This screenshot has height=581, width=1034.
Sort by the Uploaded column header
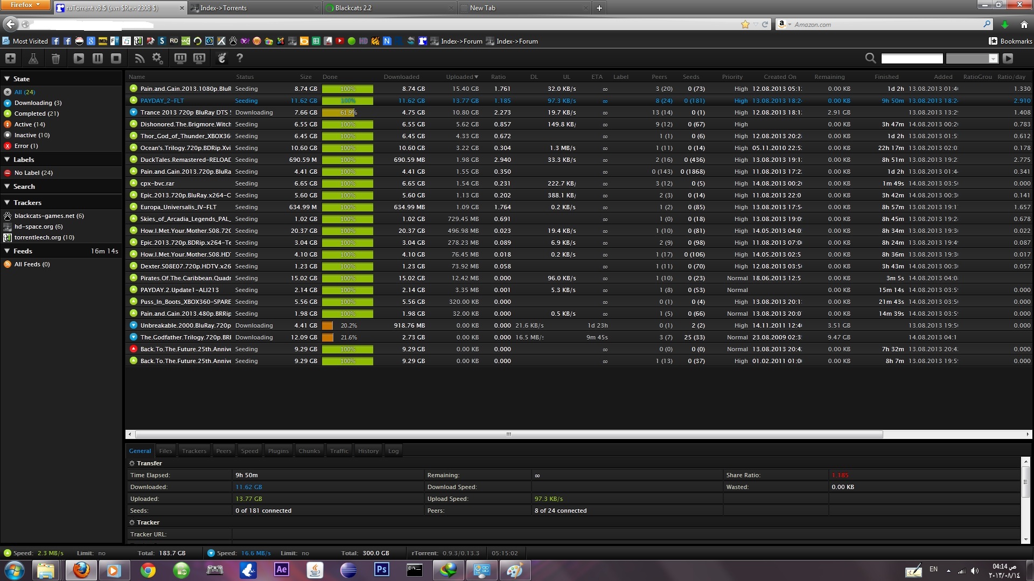pos(462,77)
